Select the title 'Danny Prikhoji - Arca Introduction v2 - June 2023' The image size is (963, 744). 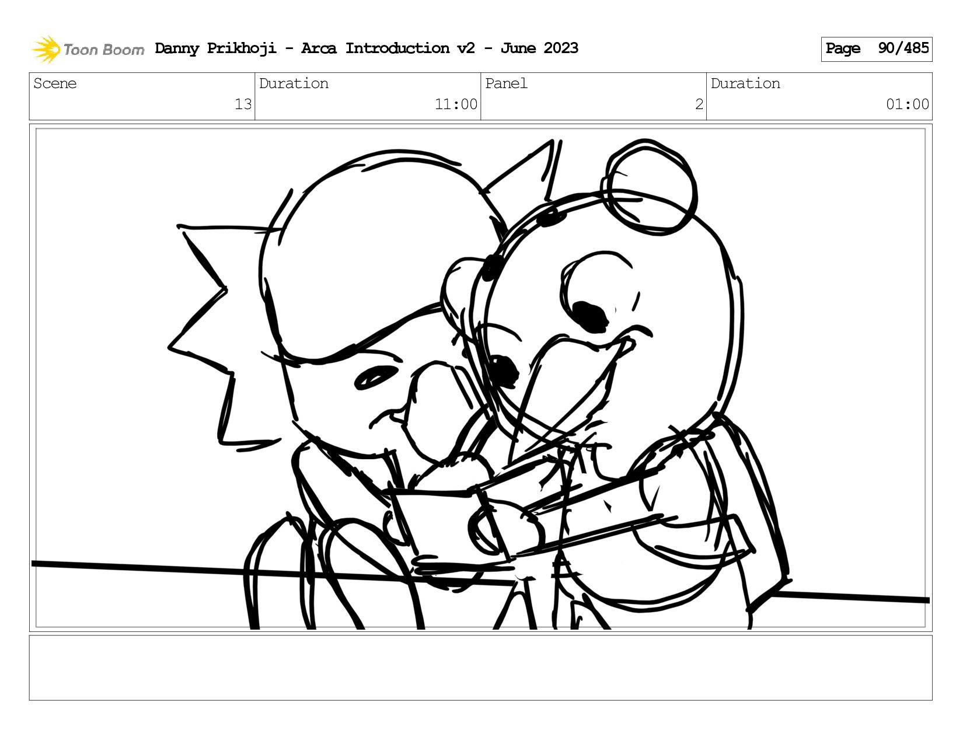pyautogui.click(x=367, y=48)
